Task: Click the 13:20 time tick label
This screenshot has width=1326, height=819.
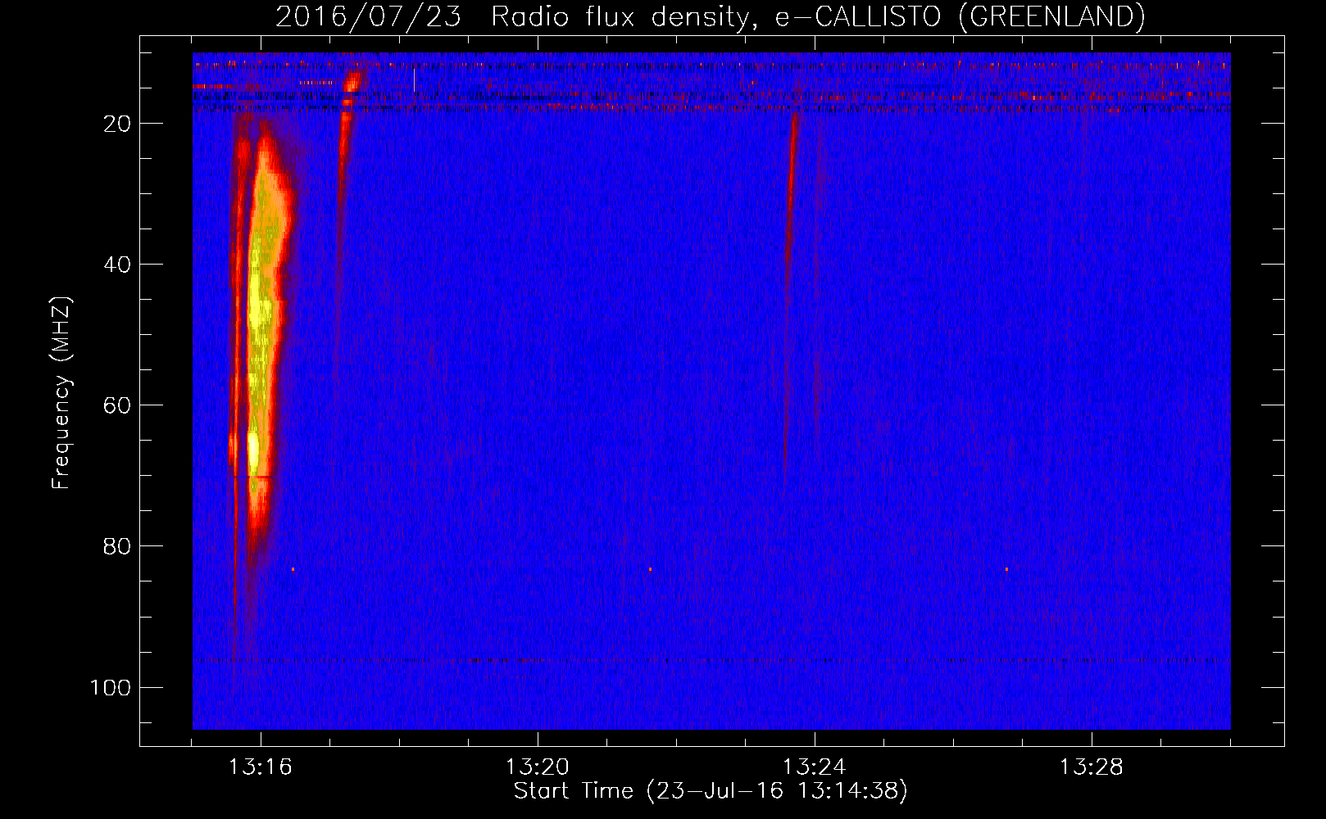Action: tap(537, 767)
